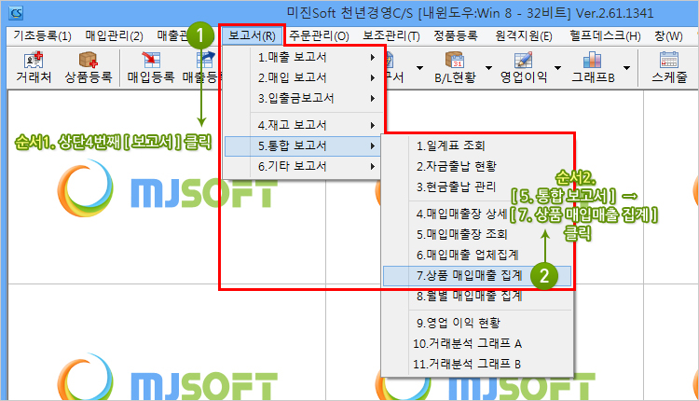Open the 정품등록 menu
699x401 pixels.
click(455, 35)
